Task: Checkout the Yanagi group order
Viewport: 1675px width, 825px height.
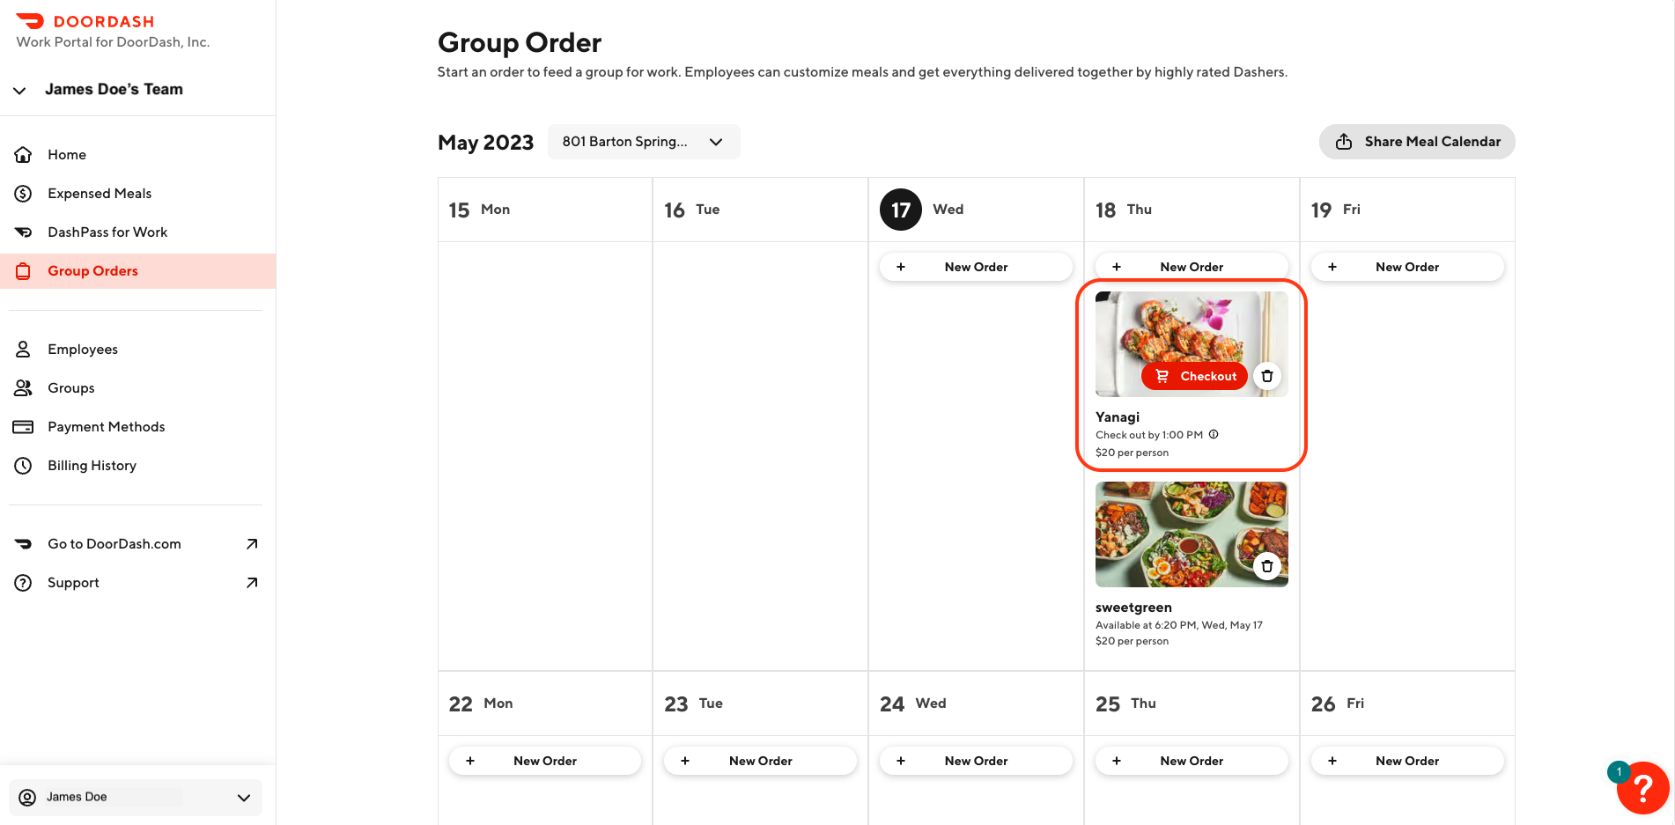Action: point(1194,376)
